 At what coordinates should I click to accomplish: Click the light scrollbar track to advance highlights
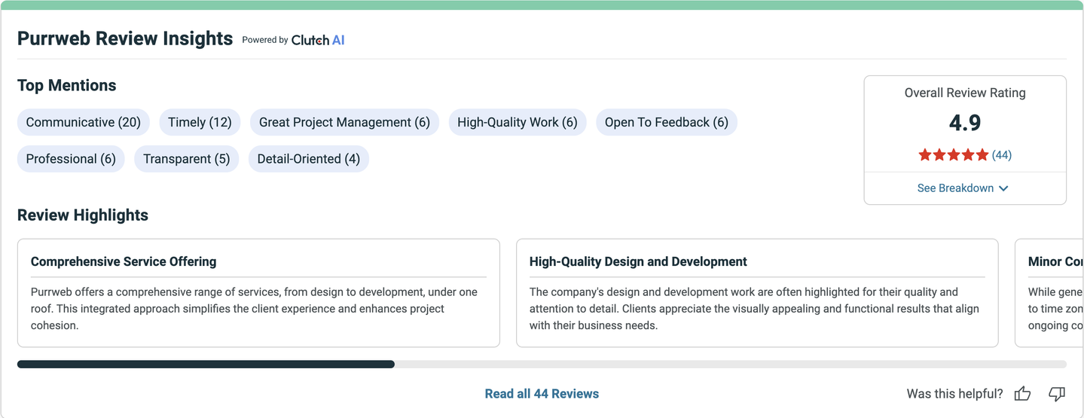coord(731,365)
